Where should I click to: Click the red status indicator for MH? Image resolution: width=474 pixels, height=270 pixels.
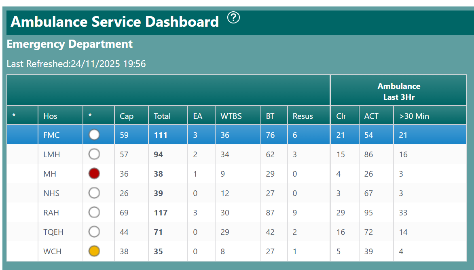[94, 174]
